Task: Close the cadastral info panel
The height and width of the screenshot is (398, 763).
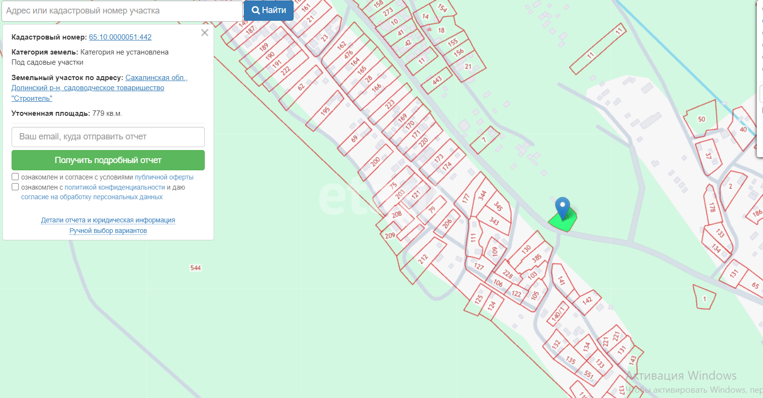Action: coord(205,33)
